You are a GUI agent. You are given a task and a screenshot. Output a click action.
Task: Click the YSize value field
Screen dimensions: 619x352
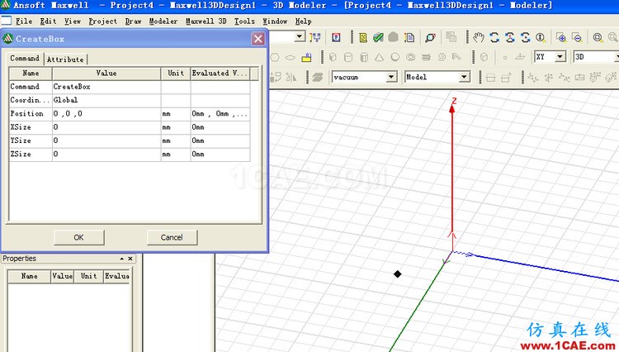click(106, 140)
